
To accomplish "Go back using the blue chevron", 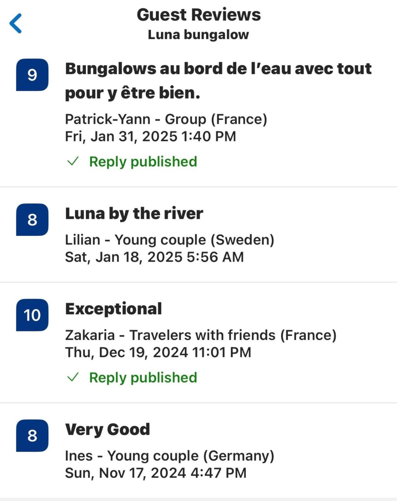I will tap(16, 23).
